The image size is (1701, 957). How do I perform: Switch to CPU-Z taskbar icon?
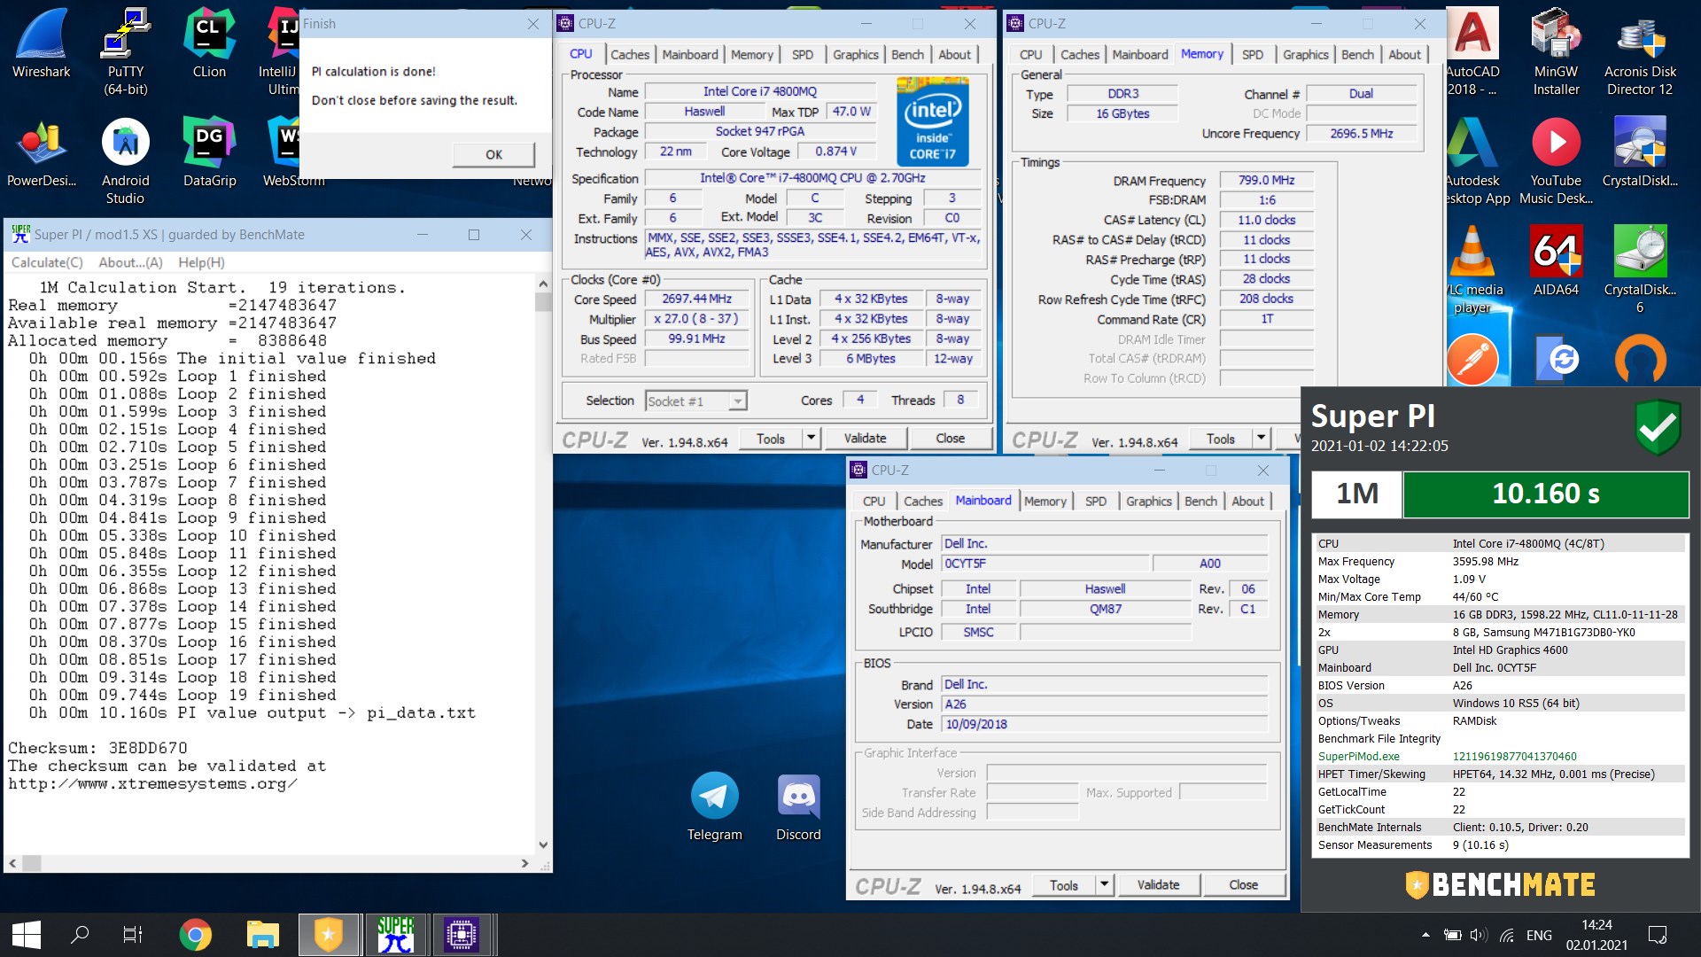tap(462, 935)
